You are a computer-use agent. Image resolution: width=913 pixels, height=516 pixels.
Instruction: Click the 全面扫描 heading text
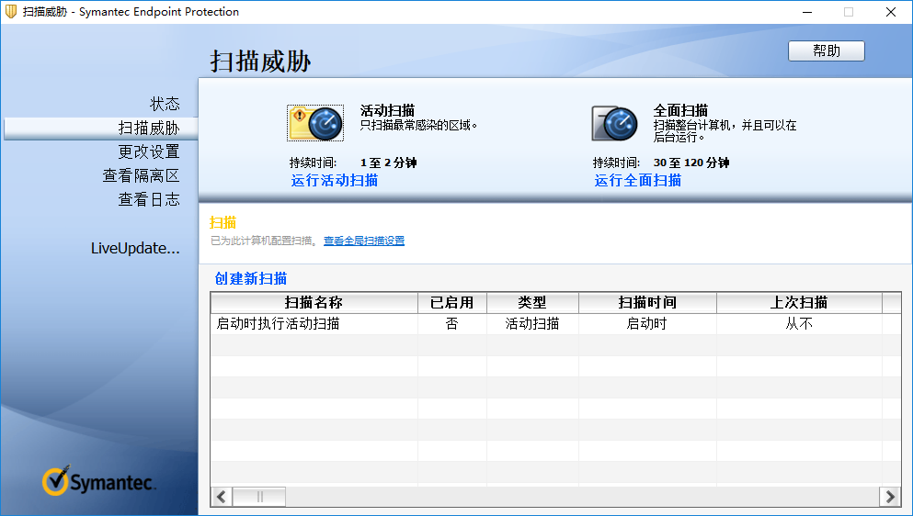680,110
